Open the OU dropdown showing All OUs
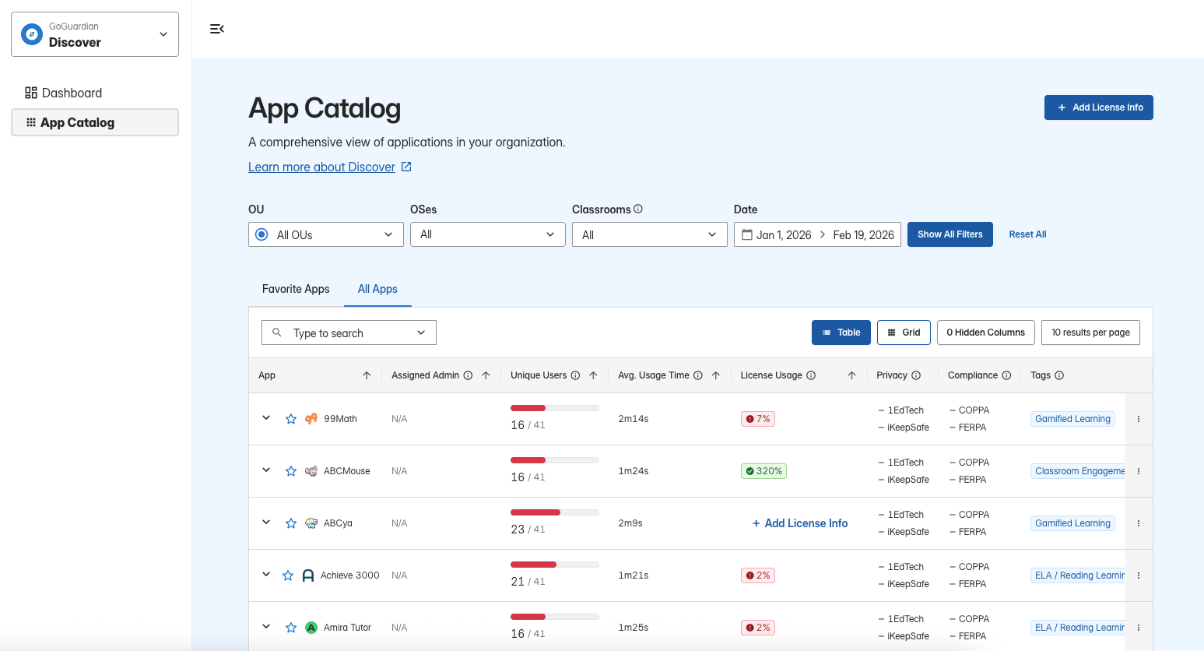The height and width of the screenshot is (651, 1204). (x=326, y=234)
